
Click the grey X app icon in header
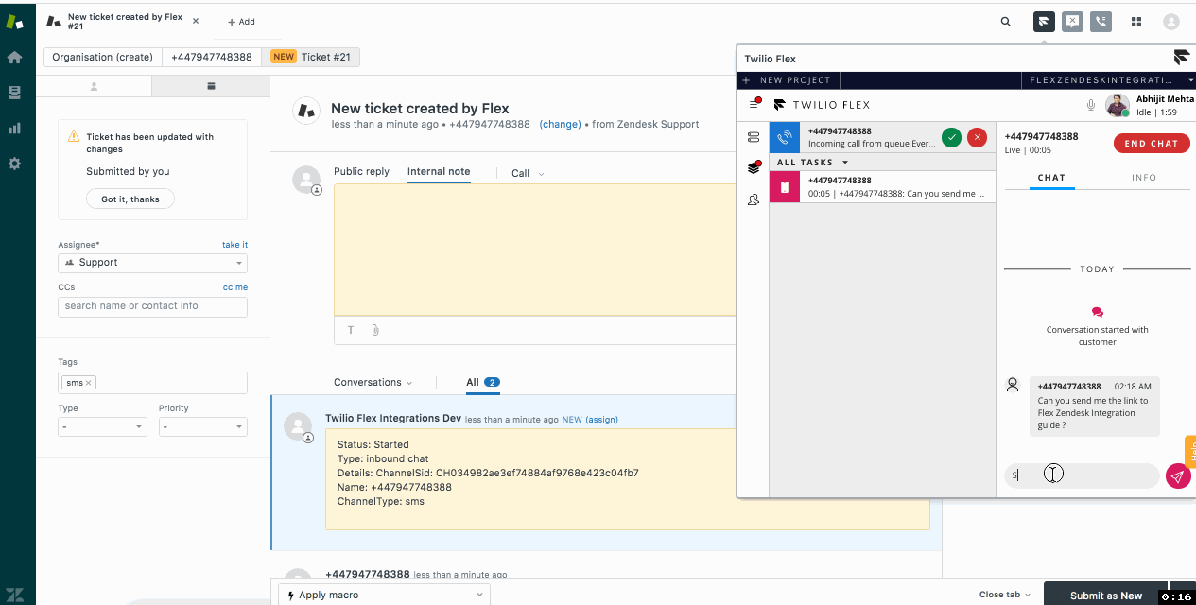(x=1072, y=21)
